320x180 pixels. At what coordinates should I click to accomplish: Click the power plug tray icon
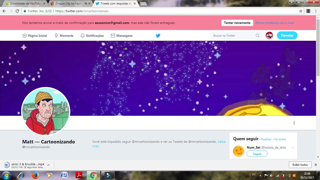283,175
